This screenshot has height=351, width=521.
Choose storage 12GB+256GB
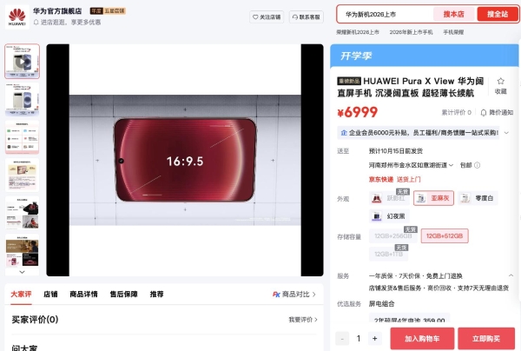click(393, 235)
